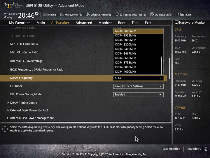This screenshot has width=210, height=158.
Task: Choose DDR4-3600MHz option
Action: [137, 58]
